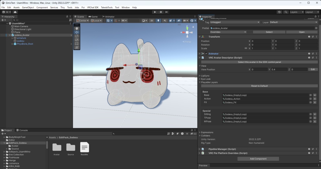
Task: Toggle Animator component enabled checkbox
Action: click(206, 54)
